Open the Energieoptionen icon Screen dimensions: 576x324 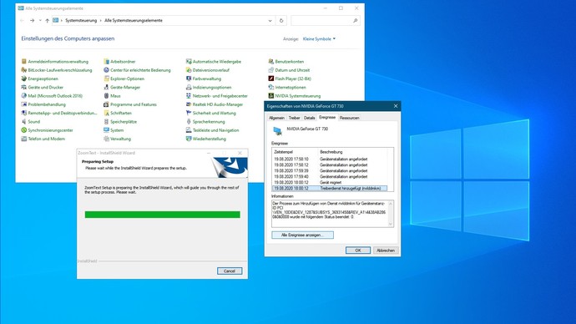coord(24,78)
